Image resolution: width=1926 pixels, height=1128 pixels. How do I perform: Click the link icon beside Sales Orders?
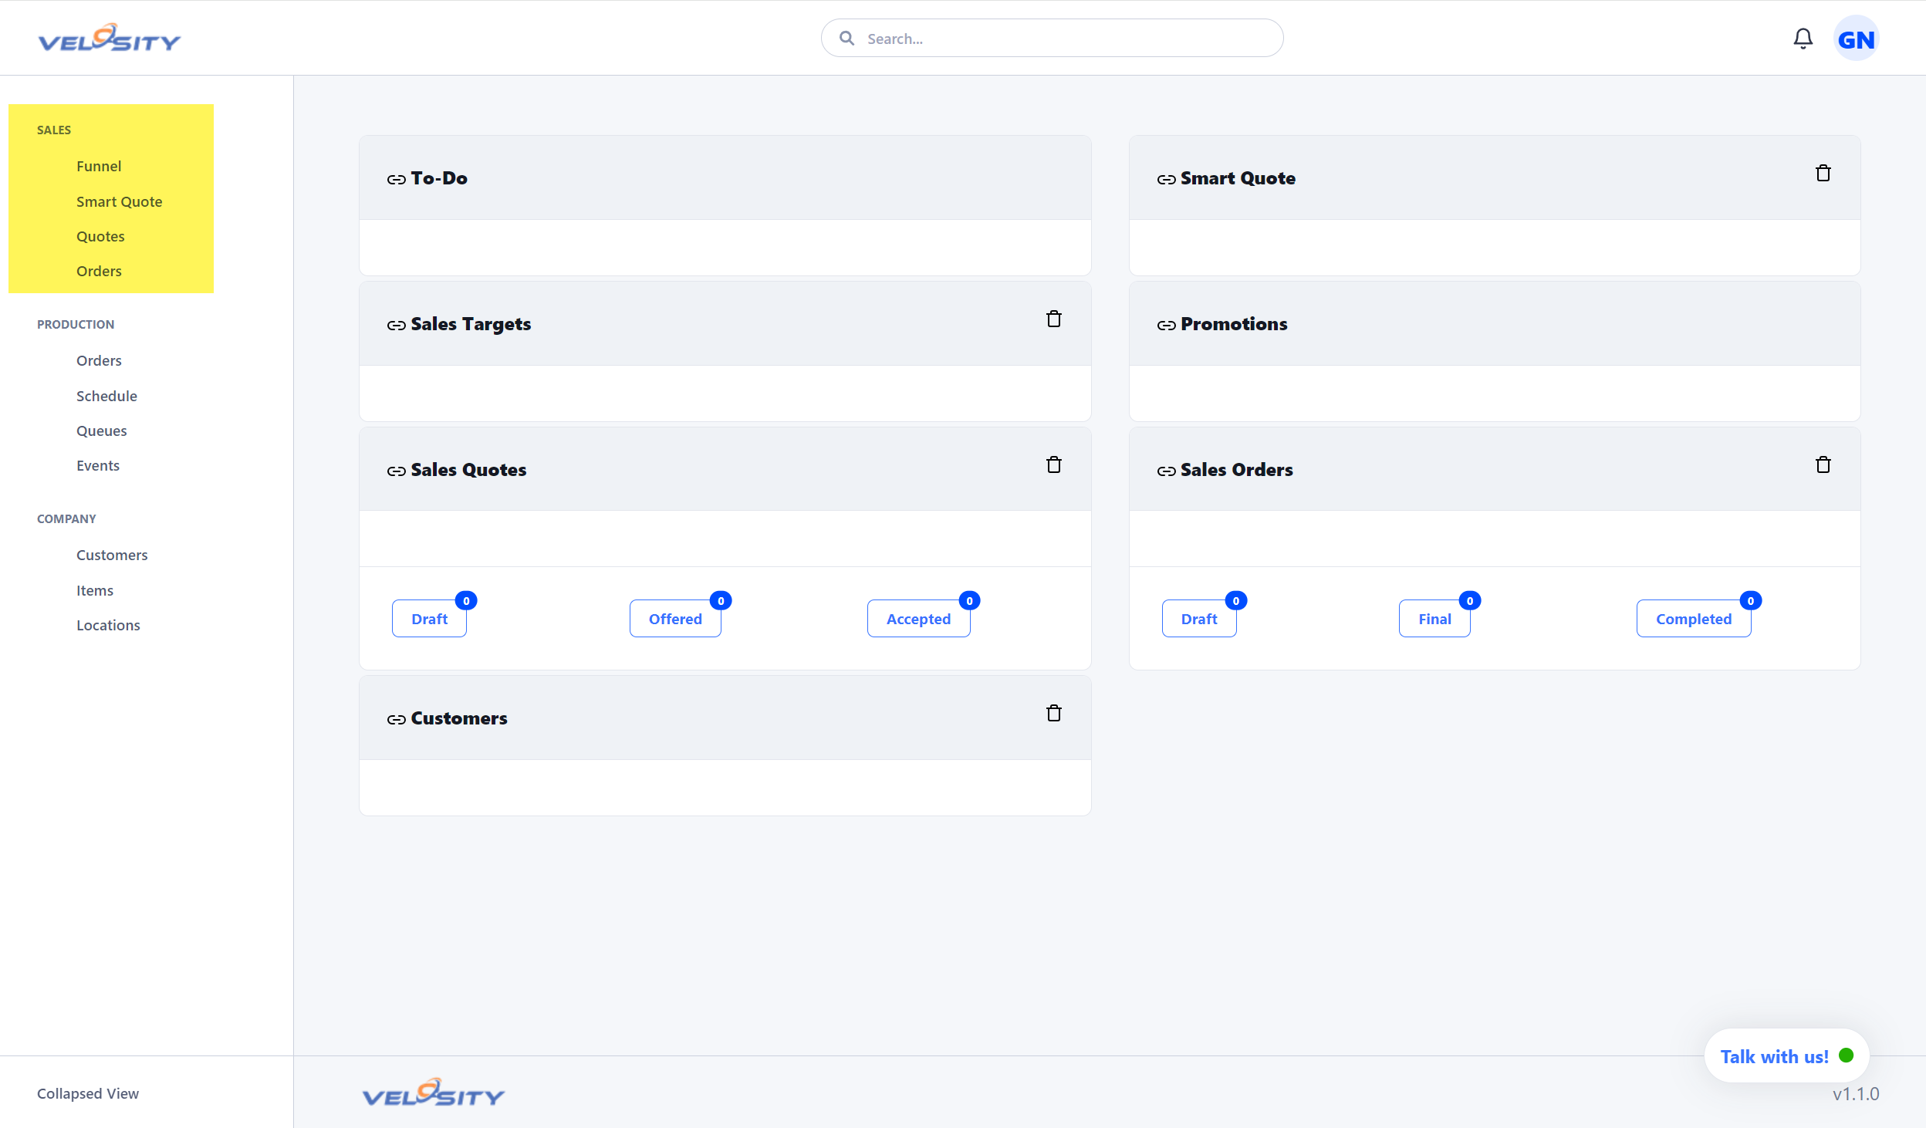tap(1166, 471)
